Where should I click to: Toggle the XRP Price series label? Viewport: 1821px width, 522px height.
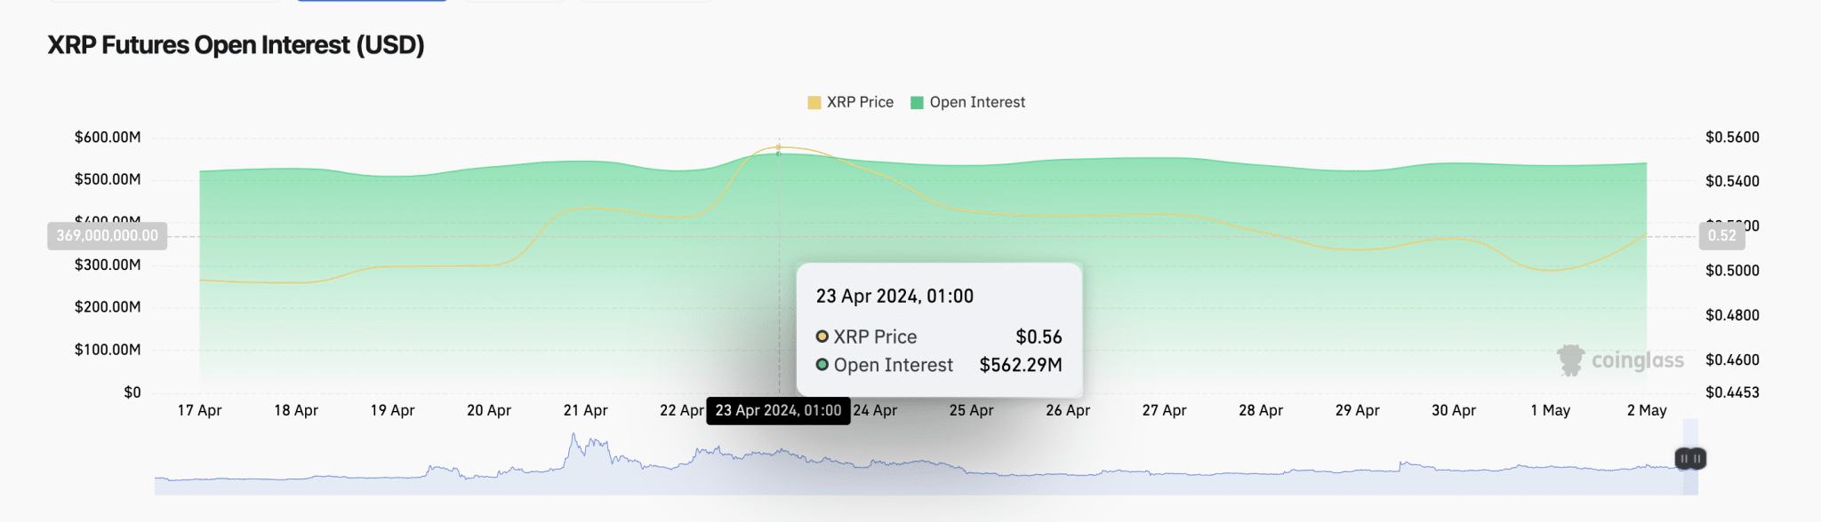click(860, 102)
